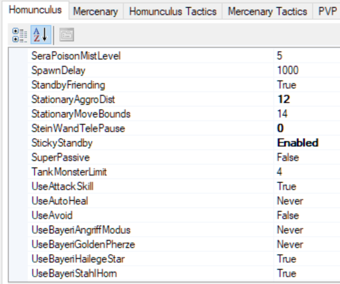Screen dimensions: 340x284
Task: Select the Alphabetical sort icon
Action: point(41,34)
